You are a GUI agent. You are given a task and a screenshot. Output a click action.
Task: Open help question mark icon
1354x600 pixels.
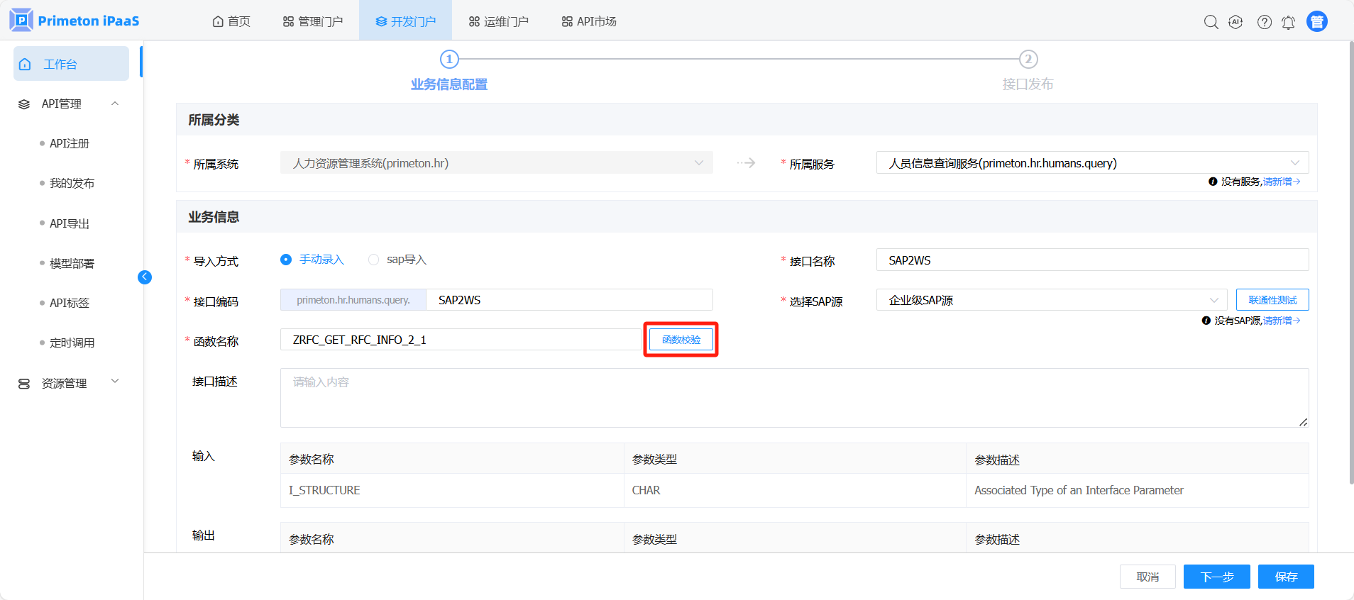point(1264,22)
